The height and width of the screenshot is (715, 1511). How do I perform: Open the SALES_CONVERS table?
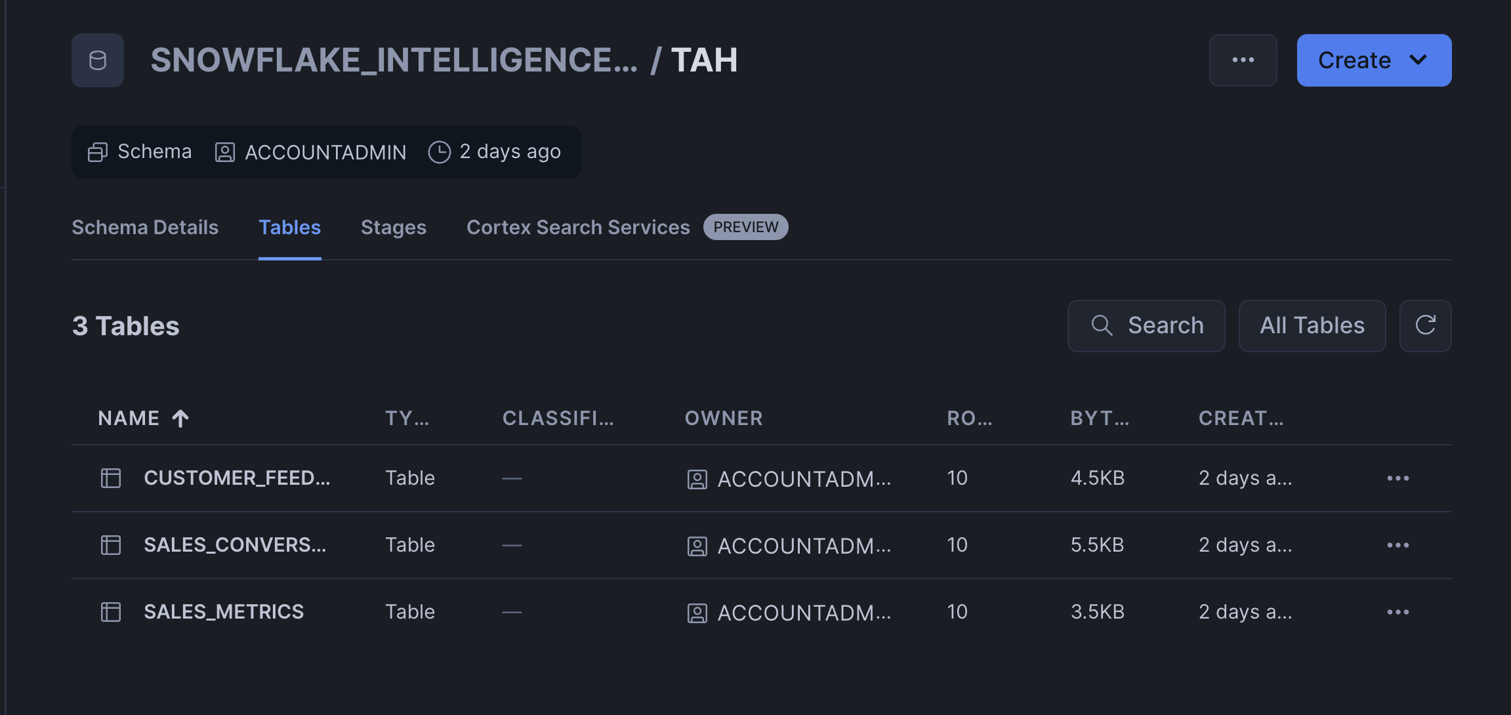(235, 545)
